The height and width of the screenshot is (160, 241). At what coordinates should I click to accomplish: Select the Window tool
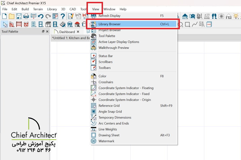41,24
